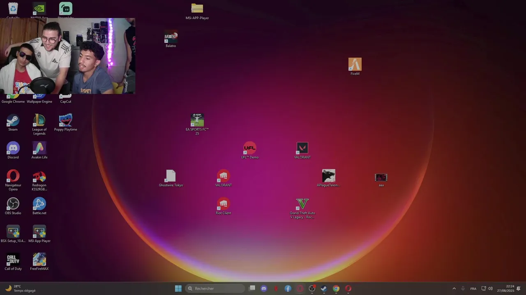This screenshot has width=526, height=295.
Task: Open the notifications bell icon
Action: pyautogui.click(x=519, y=288)
